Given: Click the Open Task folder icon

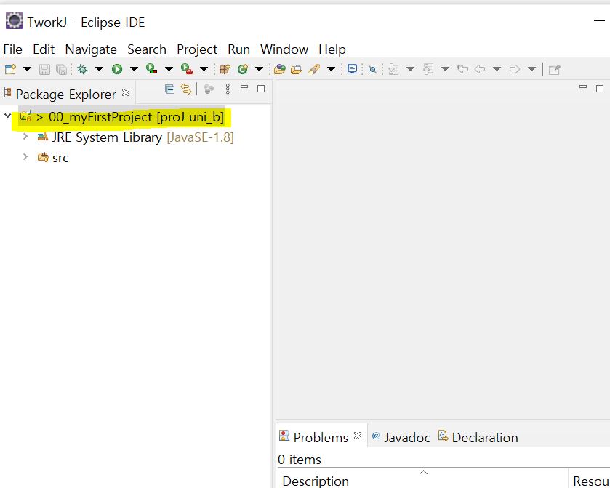Looking at the screenshot, I should tap(297, 69).
